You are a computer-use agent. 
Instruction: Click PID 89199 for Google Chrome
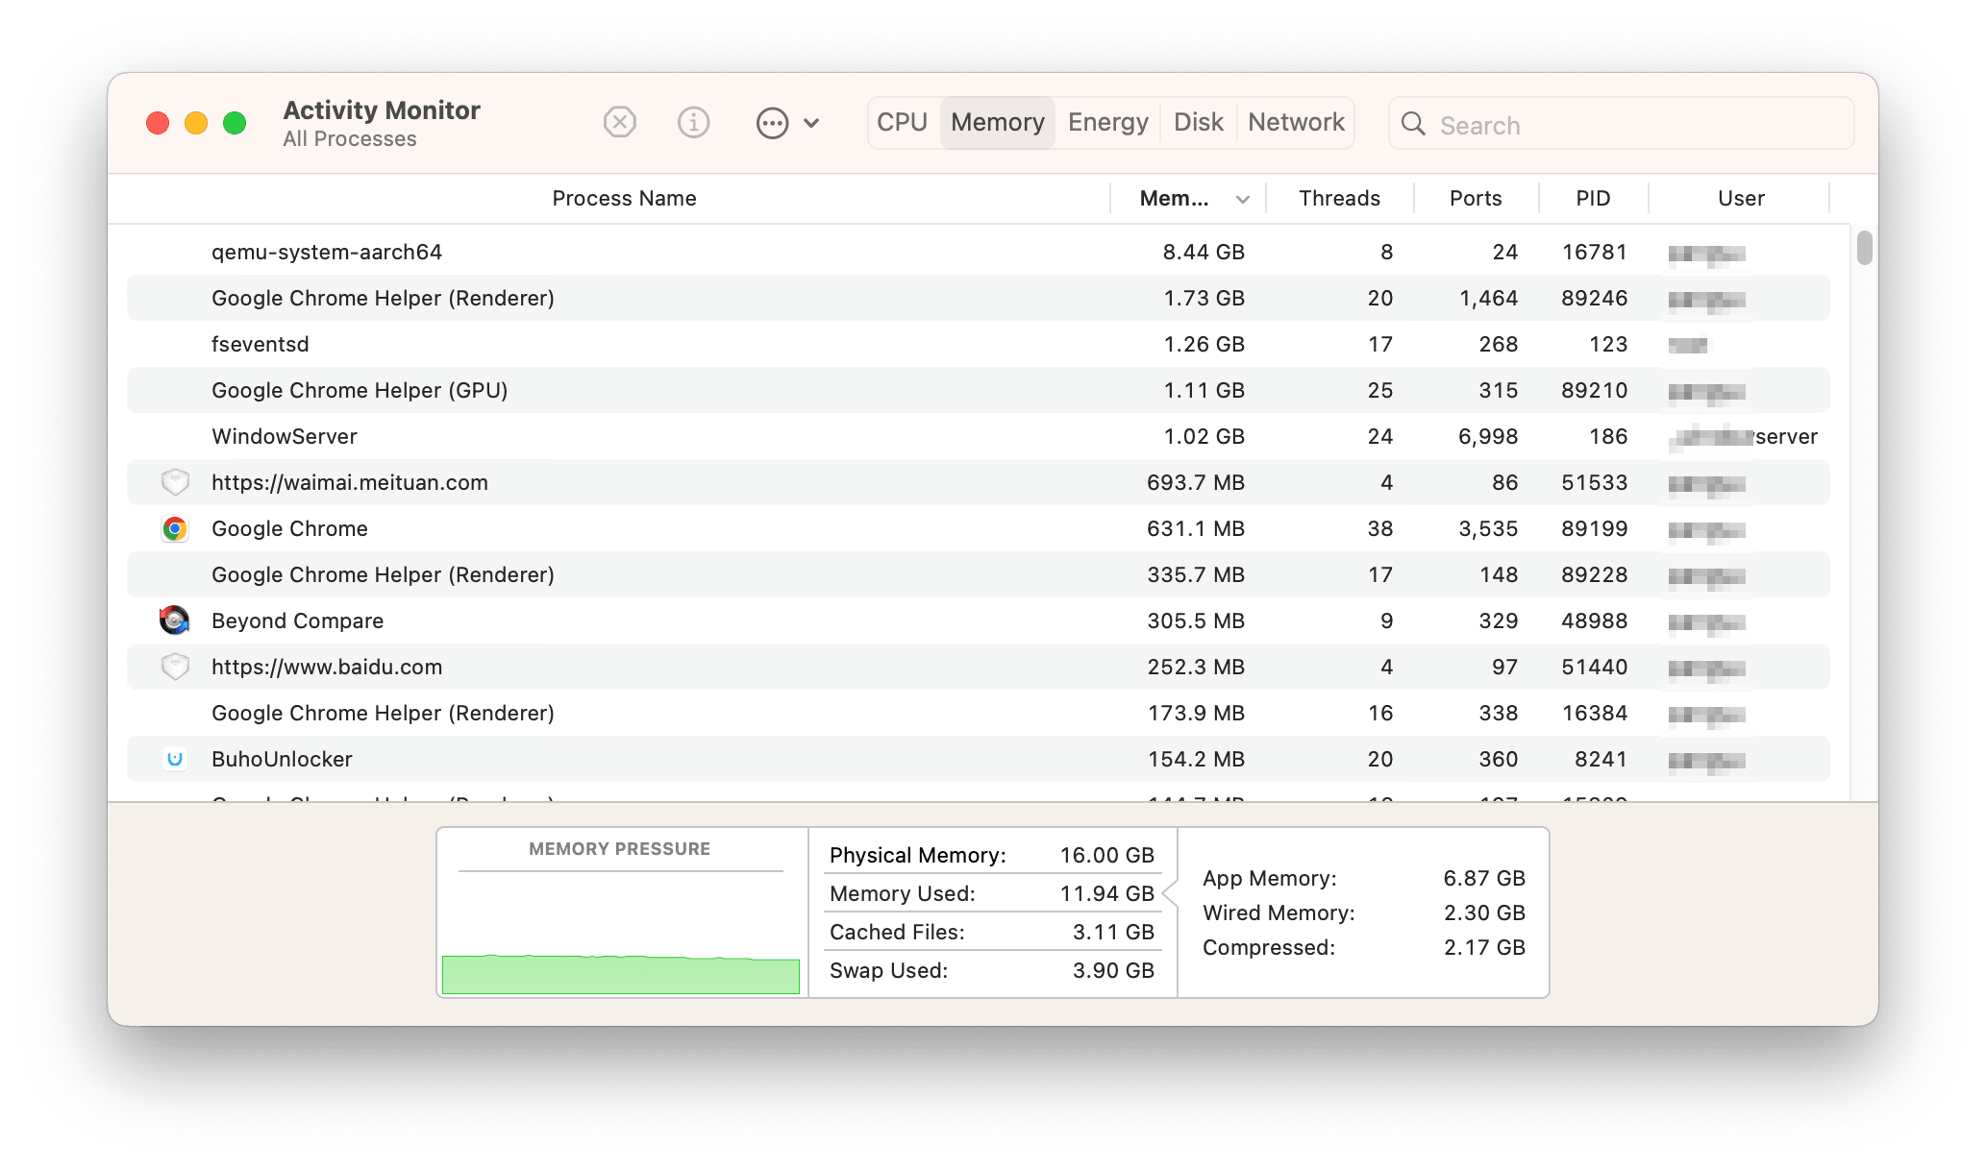click(1594, 528)
